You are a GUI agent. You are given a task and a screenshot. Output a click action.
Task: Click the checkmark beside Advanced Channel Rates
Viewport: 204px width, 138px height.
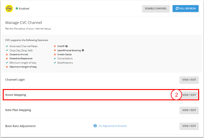tap(7, 46)
